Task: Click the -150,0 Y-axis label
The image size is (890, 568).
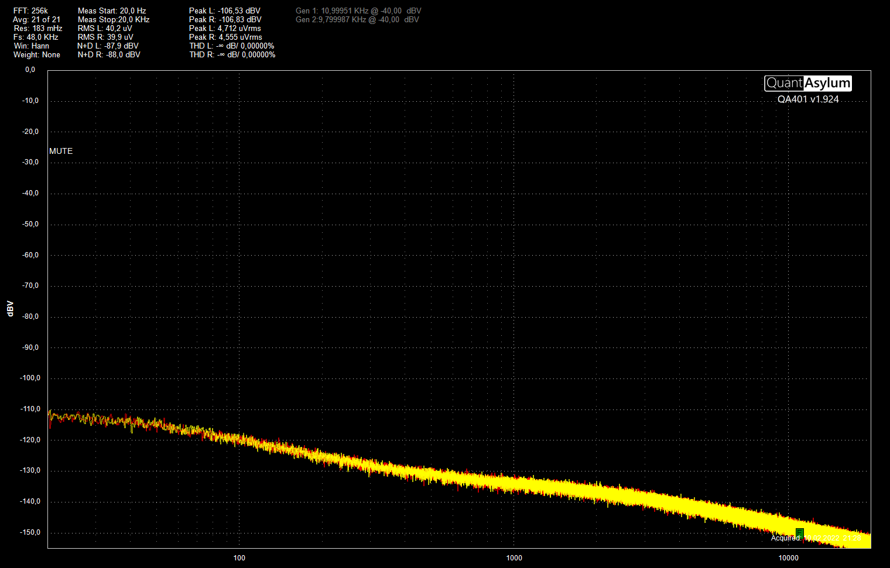Action: pyautogui.click(x=30, y=532)
